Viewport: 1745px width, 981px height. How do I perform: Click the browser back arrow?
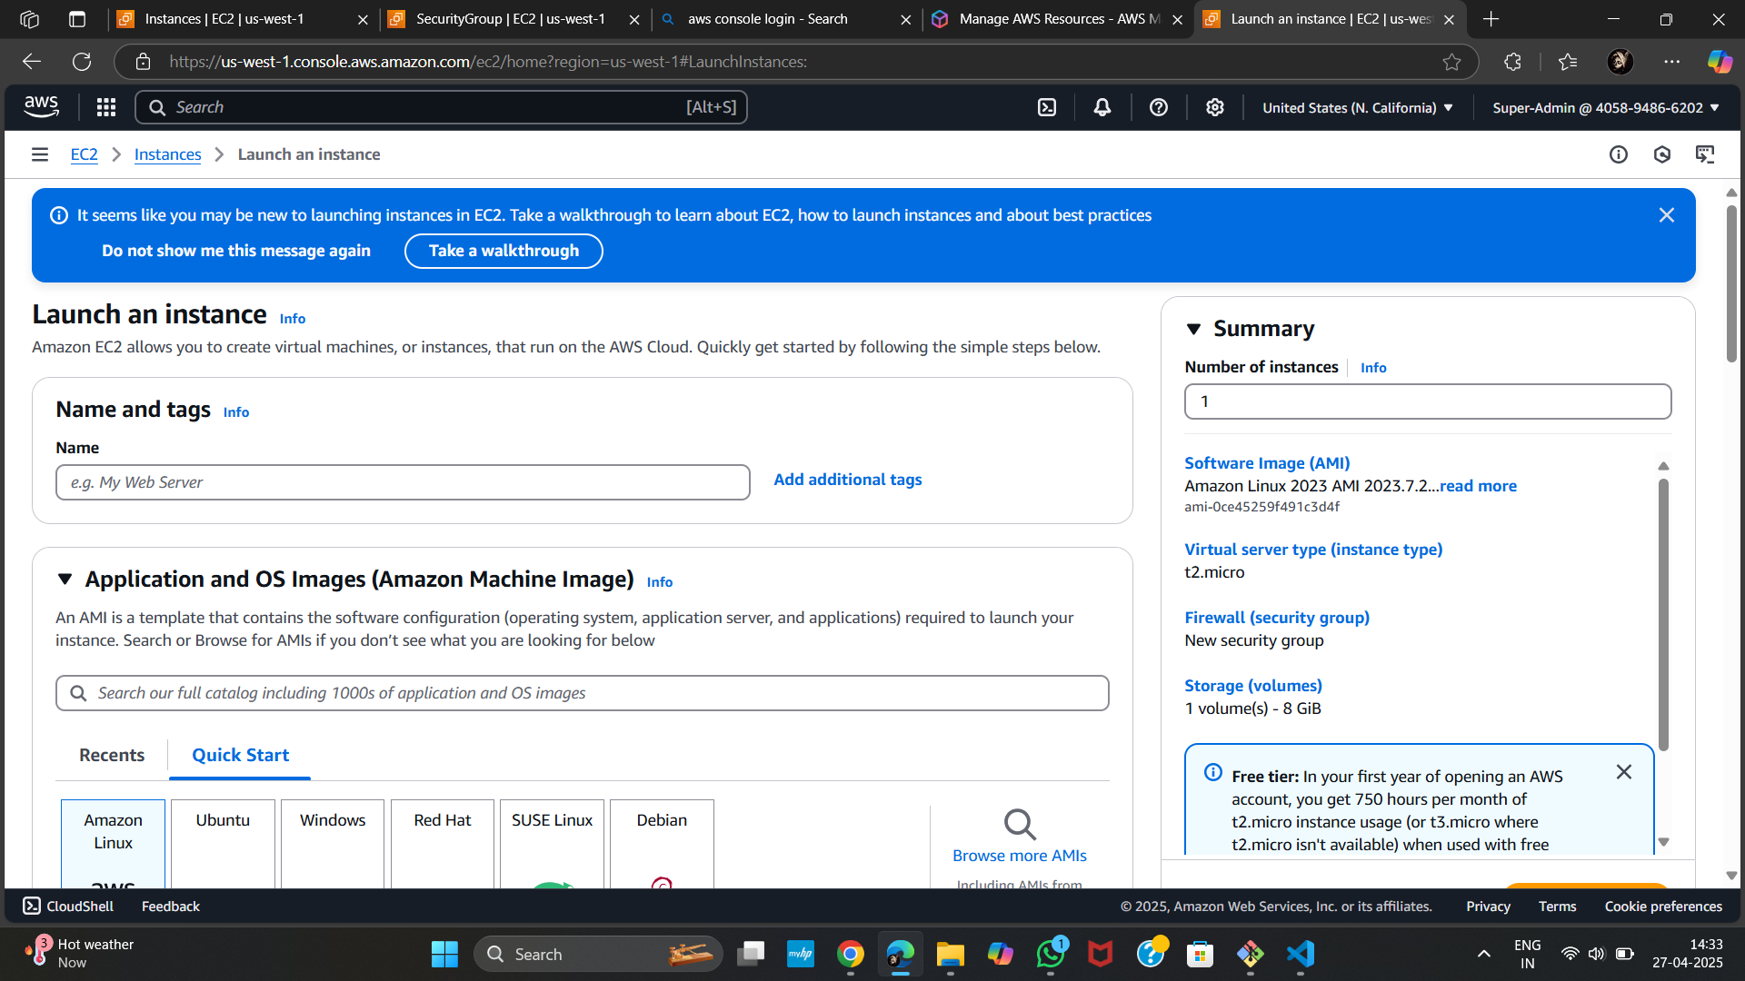click(32, 62)
